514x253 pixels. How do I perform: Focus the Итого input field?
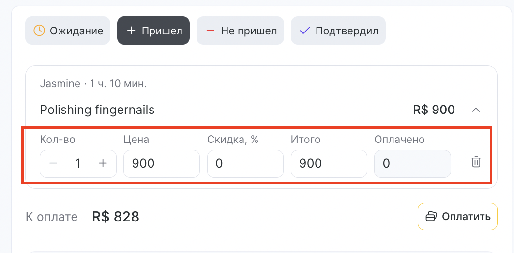(x=329, y=164)
